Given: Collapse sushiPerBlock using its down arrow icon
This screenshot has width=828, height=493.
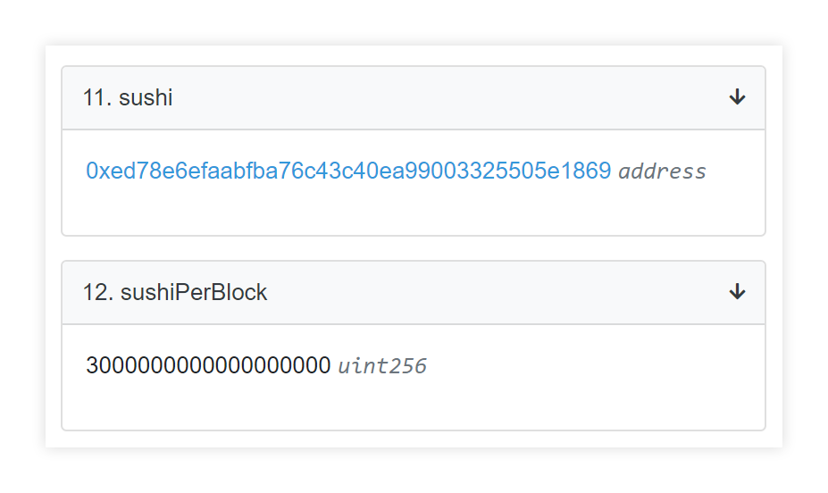Looking at the screenshot, I should click(x=737, y=292).
